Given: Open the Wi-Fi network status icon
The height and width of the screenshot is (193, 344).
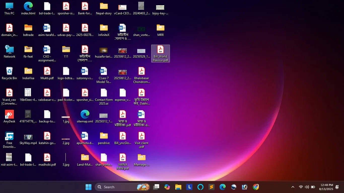Looking at the screenshot, I should click(x=301, y=187).
